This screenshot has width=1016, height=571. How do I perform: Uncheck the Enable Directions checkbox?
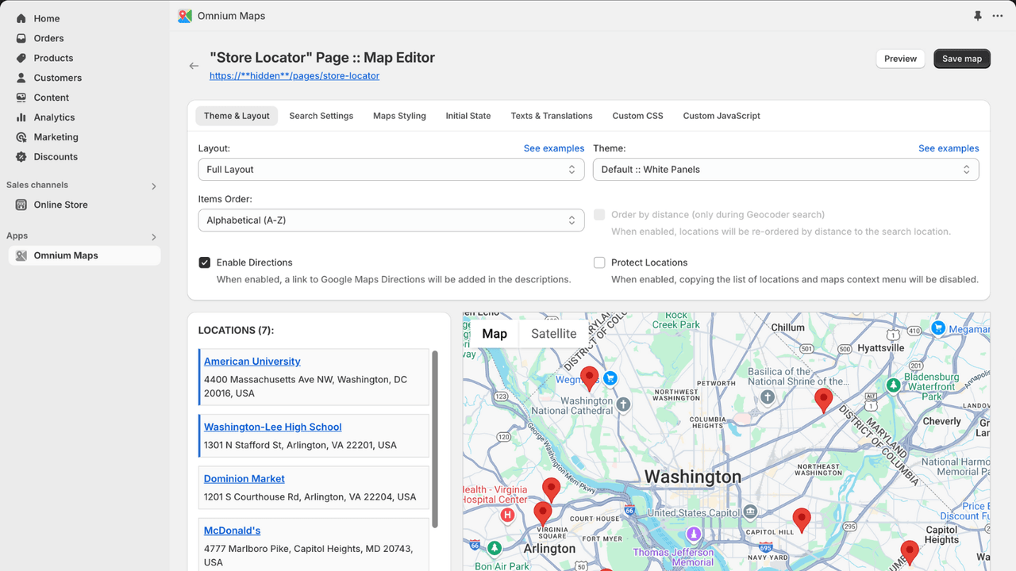click(205, 263)
